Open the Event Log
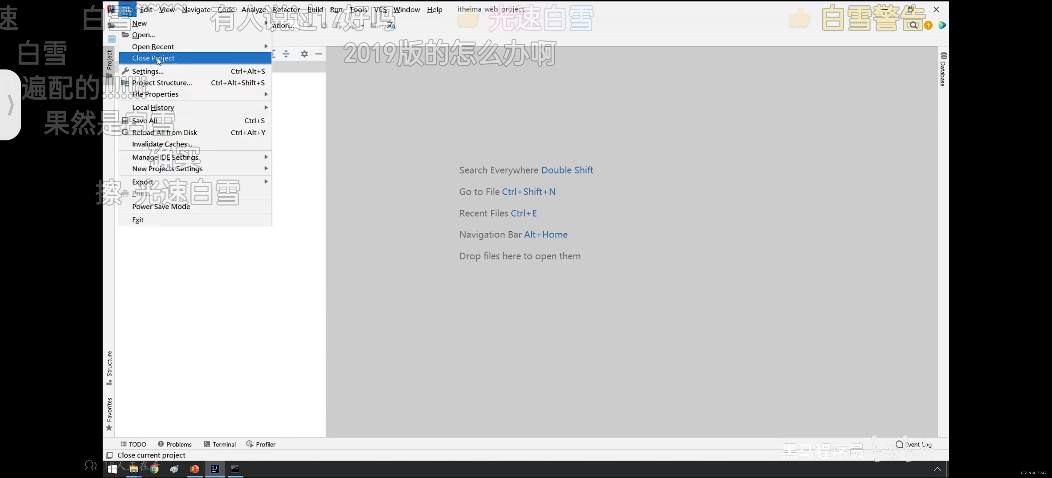 pos(914,444)
